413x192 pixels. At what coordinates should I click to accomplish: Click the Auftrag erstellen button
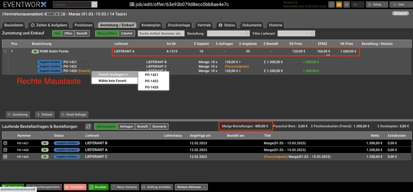156,187
